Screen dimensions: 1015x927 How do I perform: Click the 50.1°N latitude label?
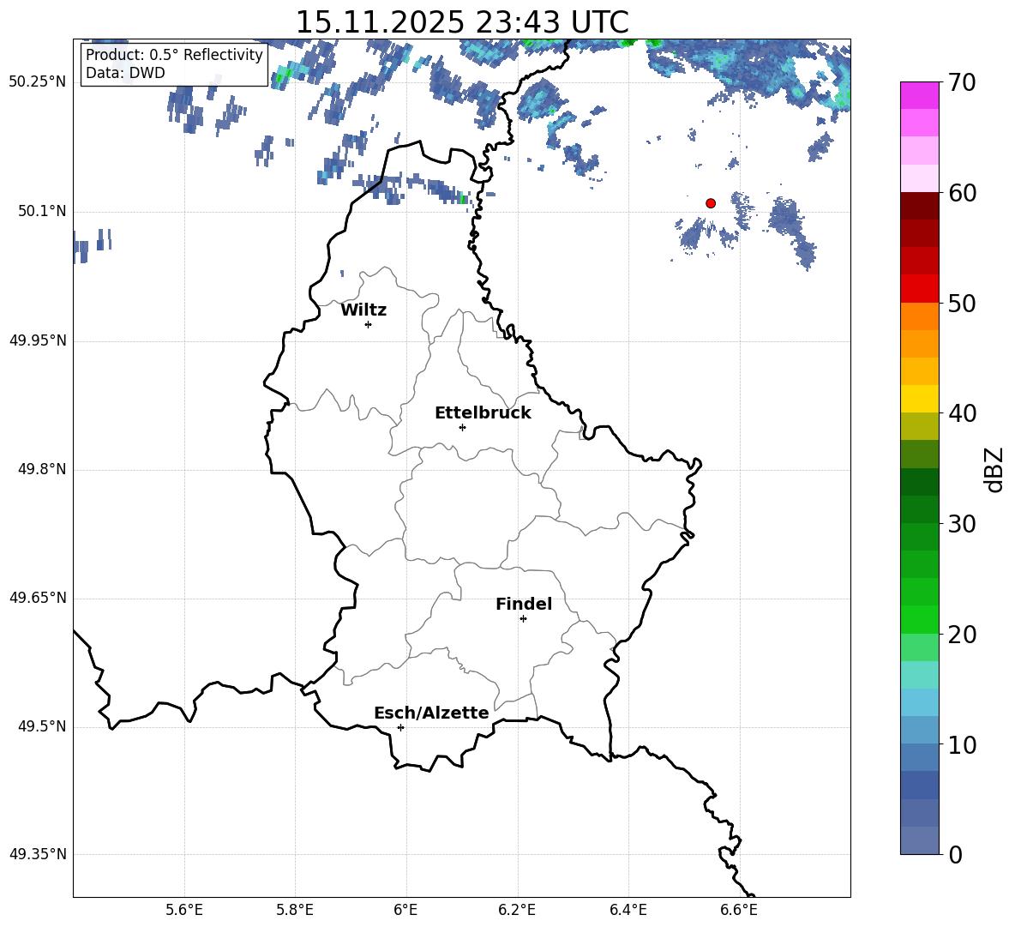[42, 211]
